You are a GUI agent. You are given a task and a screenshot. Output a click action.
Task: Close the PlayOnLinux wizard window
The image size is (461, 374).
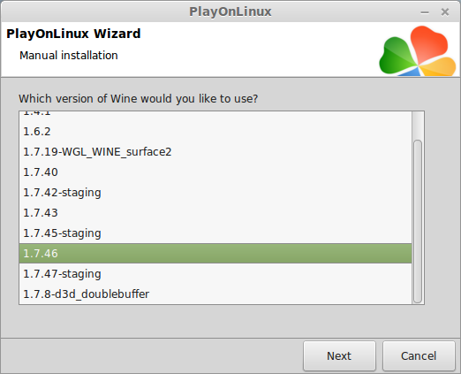pos(445,12)
